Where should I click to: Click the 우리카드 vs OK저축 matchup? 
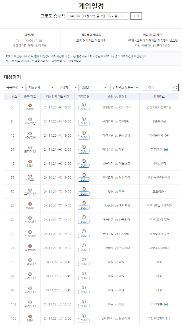coord(115,121)
